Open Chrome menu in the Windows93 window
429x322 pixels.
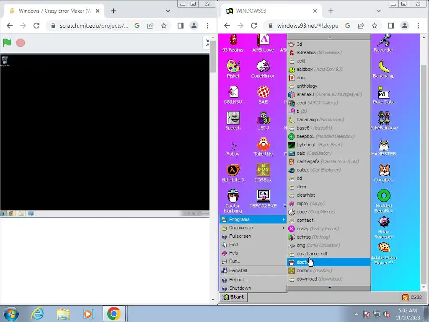click(x=418, y=26)
